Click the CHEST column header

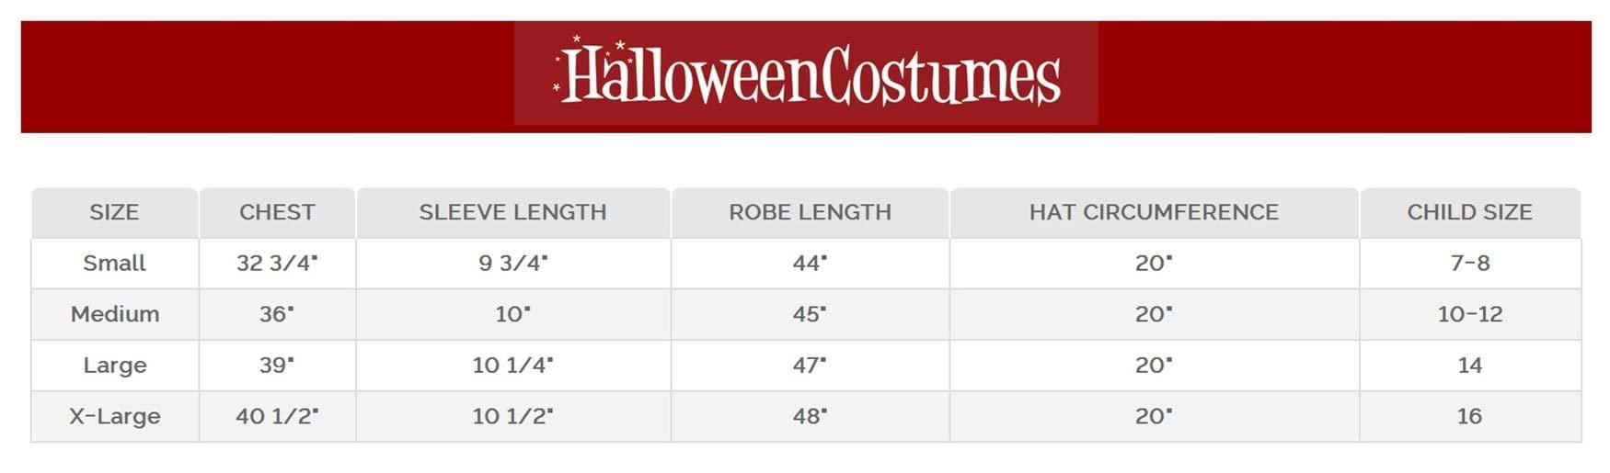(x=277, y=212)
